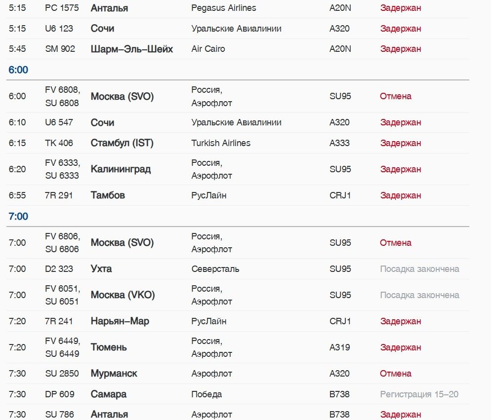
Task: Click the Тамбов destination link
Action: pos(108,195)
